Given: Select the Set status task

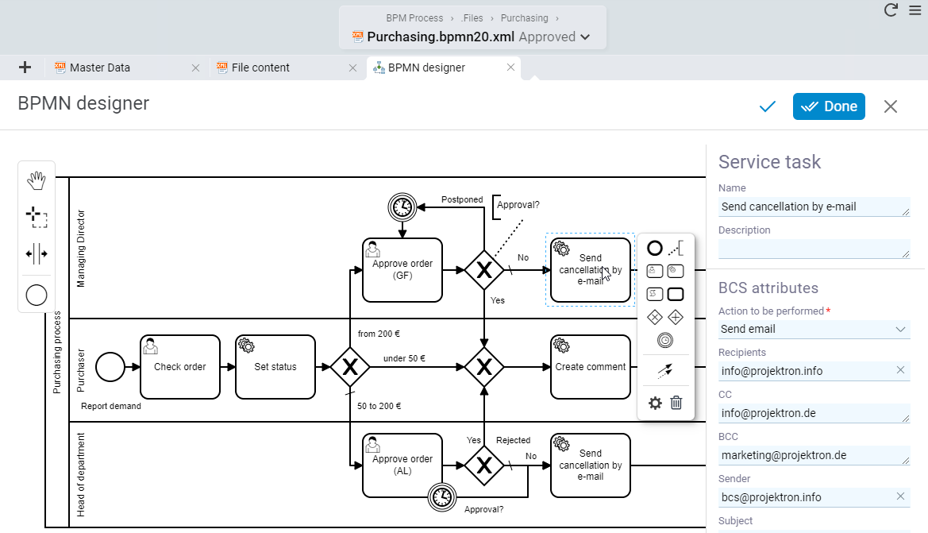Looking at the screenshot, I should click(275, 367).
